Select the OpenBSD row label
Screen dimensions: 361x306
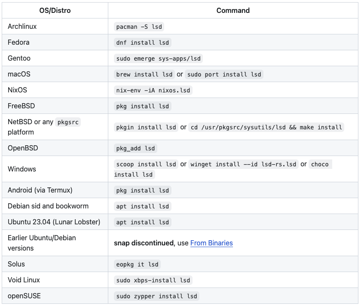click(x=23, y=148)
